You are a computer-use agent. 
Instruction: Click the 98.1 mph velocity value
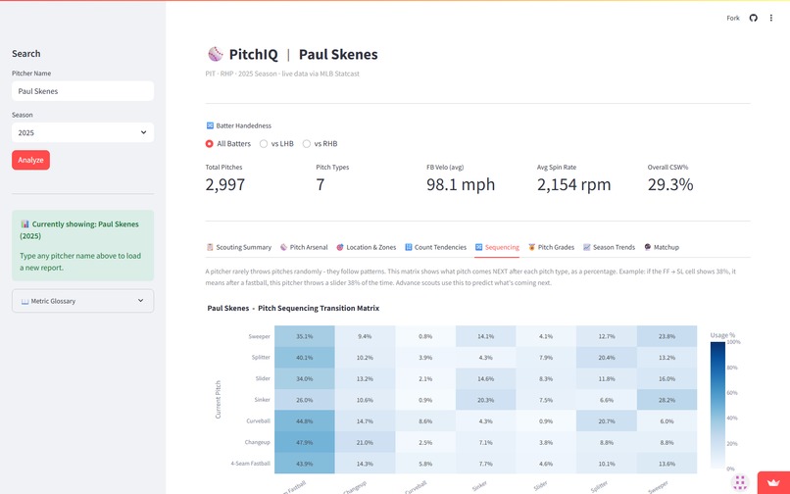pyautogui.click(x=461, y=184)
